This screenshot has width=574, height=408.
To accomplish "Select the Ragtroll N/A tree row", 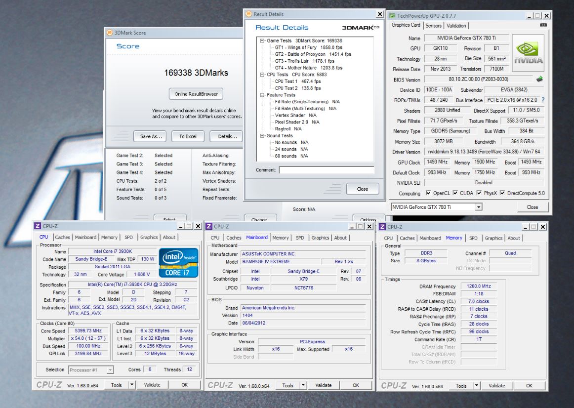I will pos(288,129).
